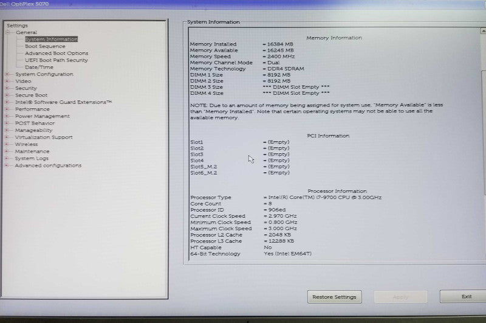The width and height of the screenshot is (486, 323).
Task: Collapse the General tree node
Action: [x=7, y=32]
